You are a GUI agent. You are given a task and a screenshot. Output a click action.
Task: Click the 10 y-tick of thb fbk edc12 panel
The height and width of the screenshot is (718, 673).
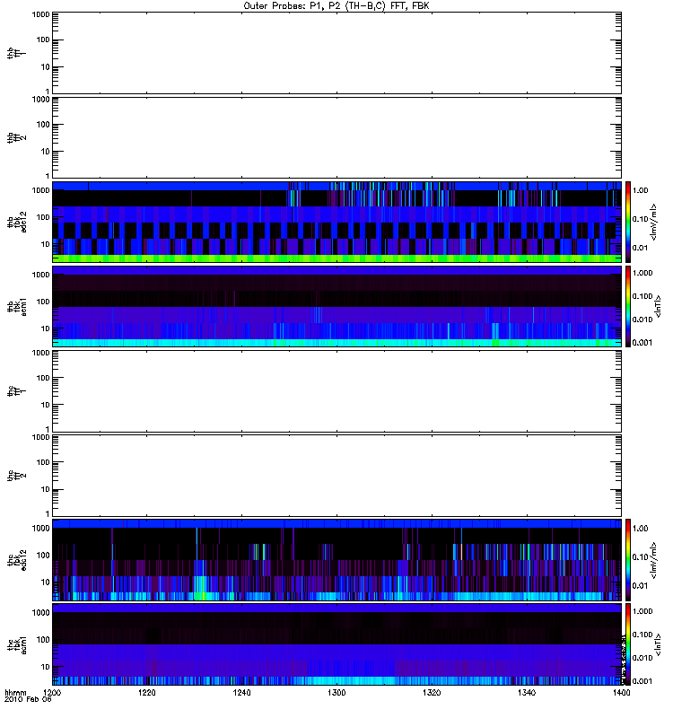(45, 244)
